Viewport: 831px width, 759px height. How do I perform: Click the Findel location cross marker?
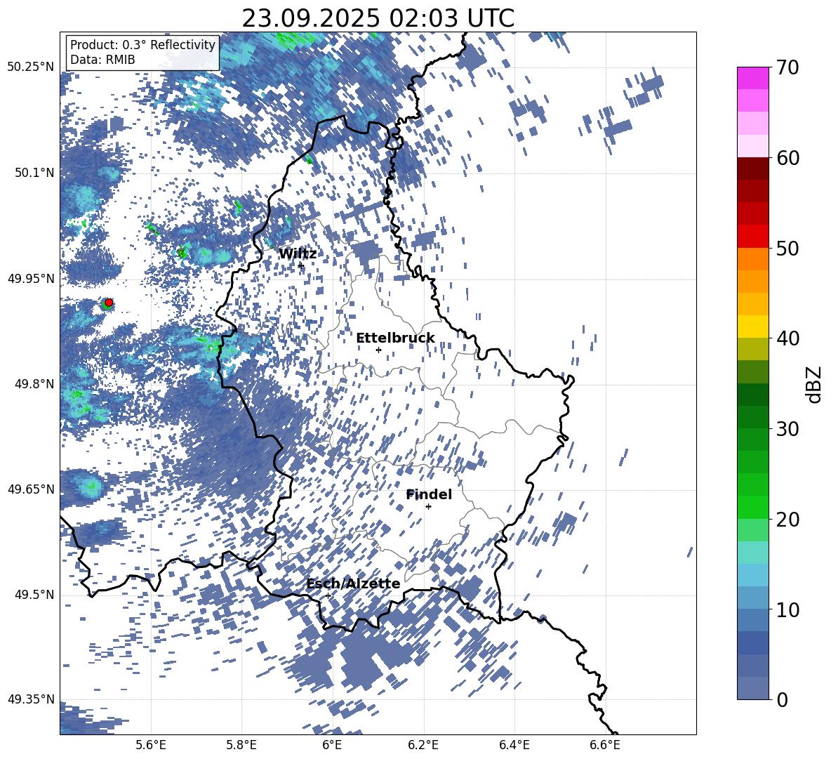[428, 507]
